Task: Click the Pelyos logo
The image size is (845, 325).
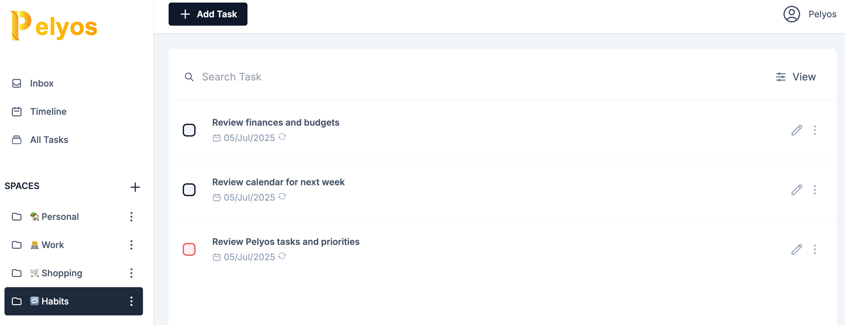Action: [54, 26]
